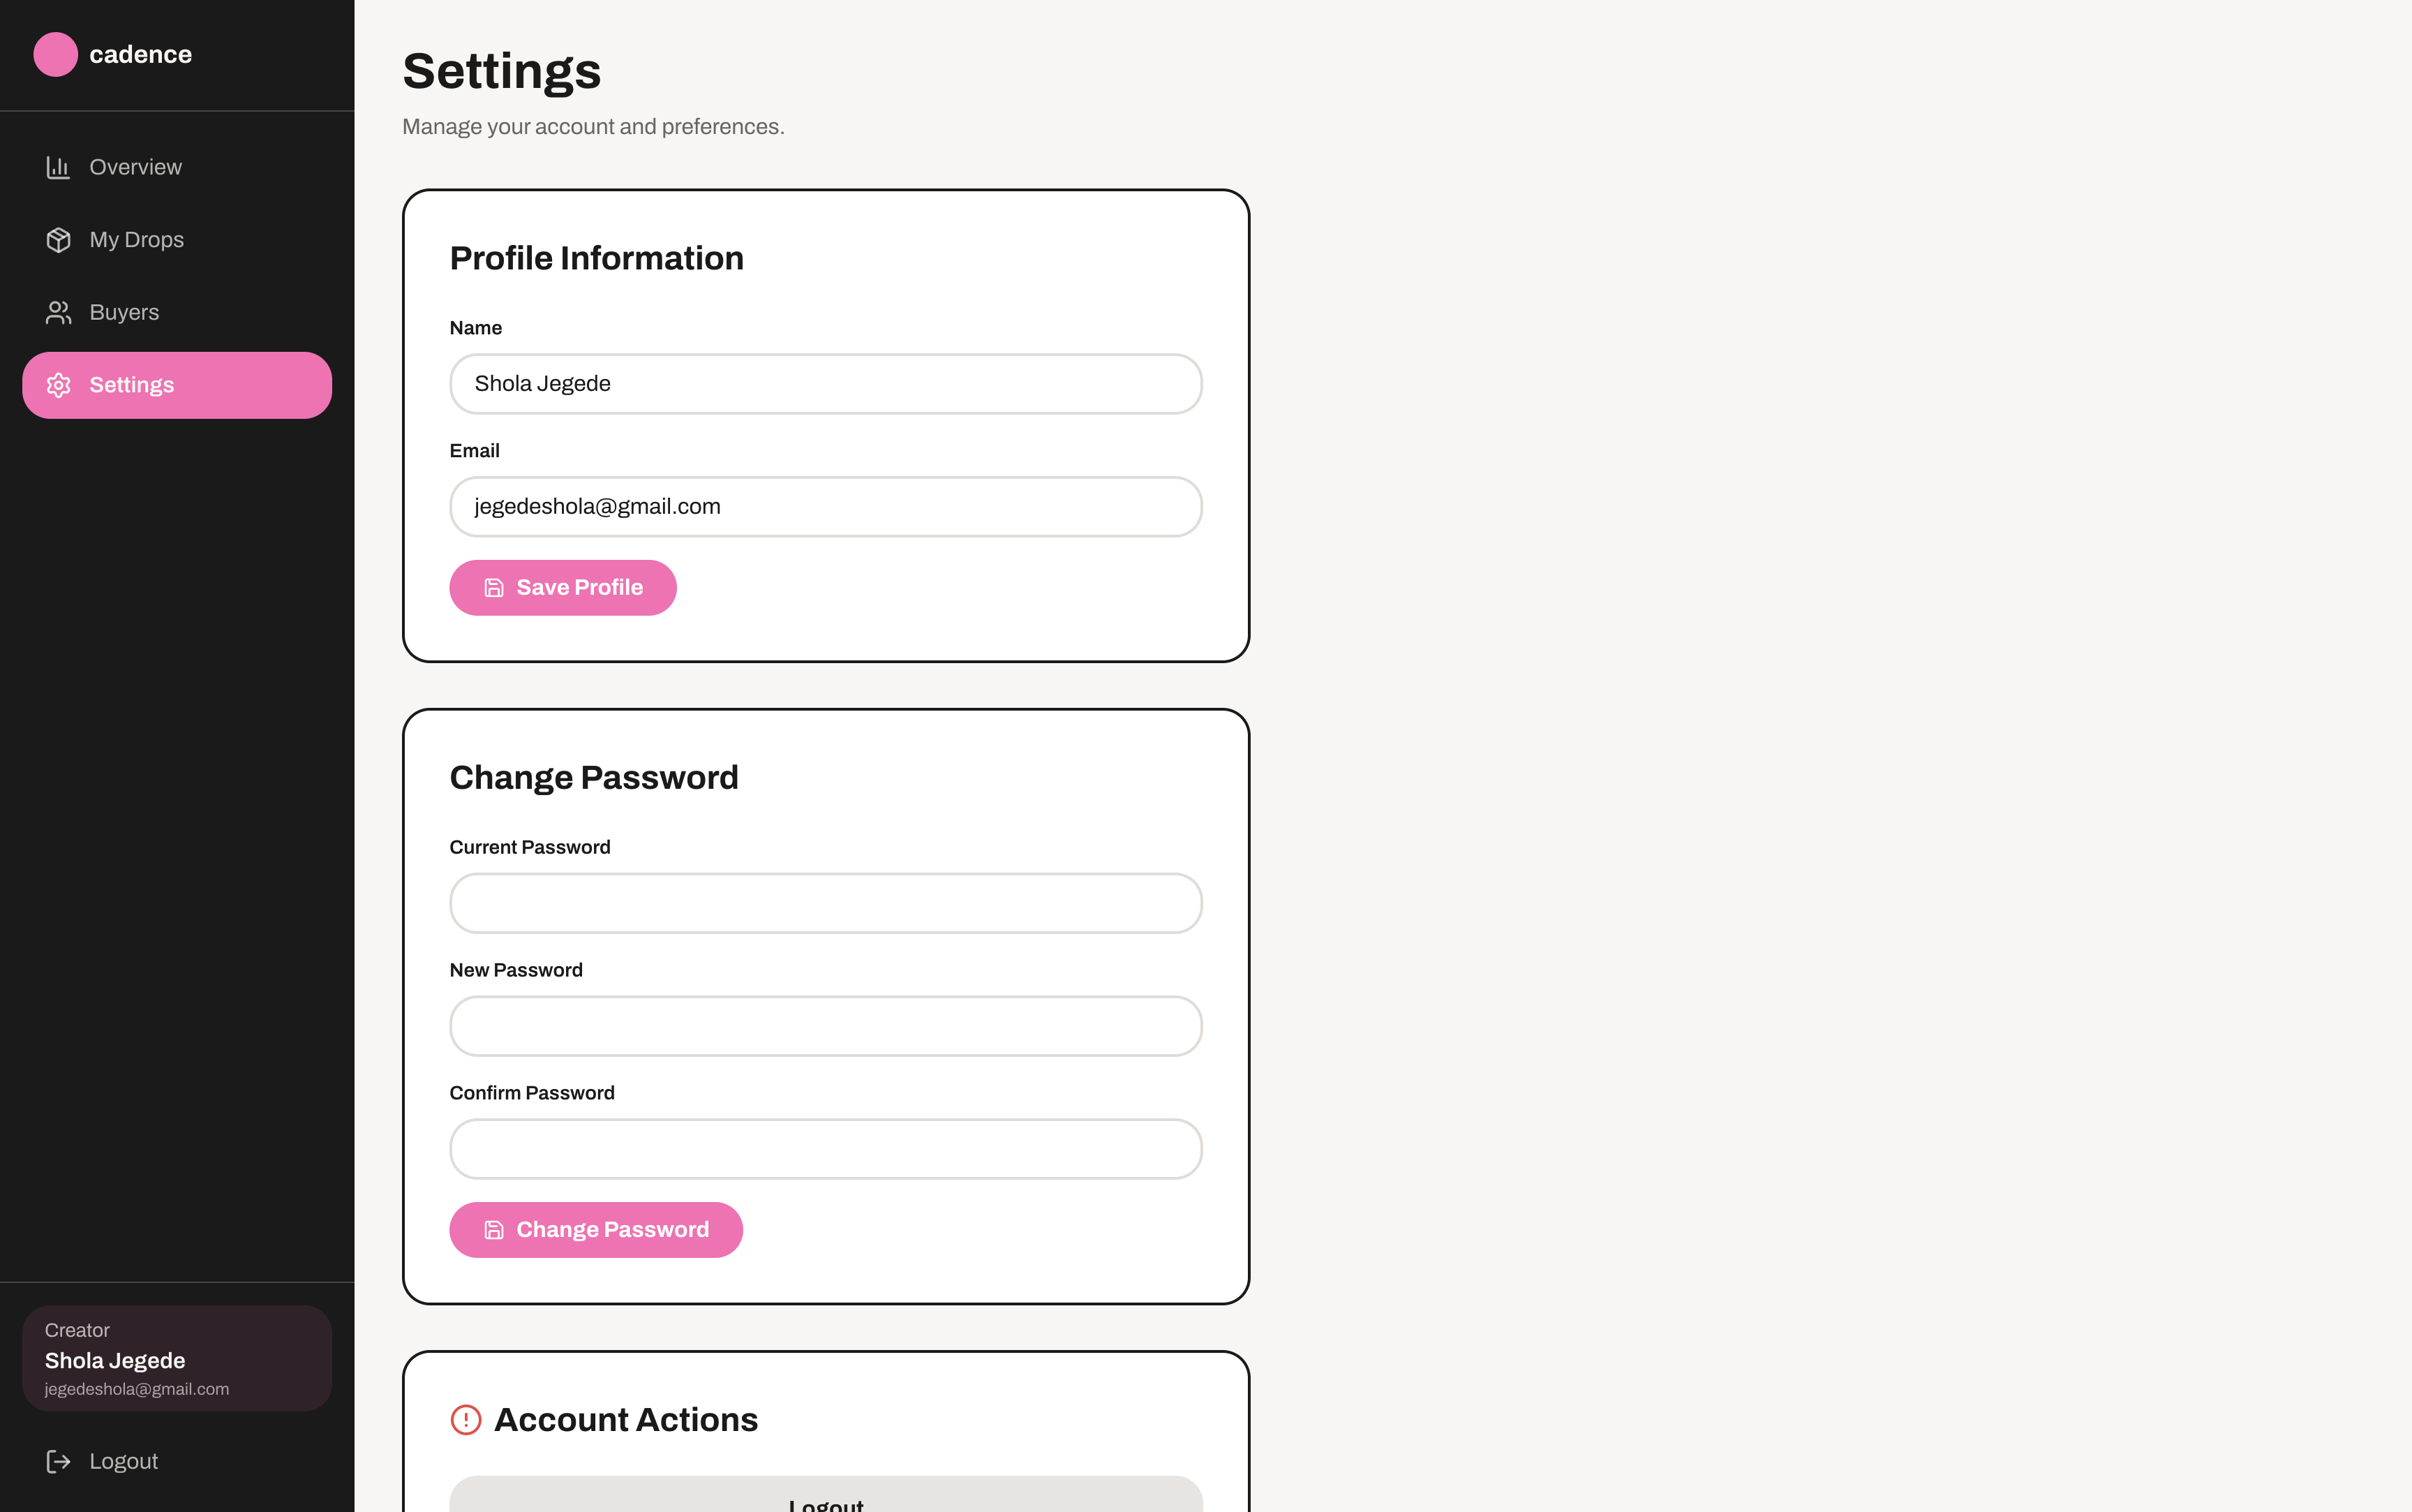Click the New Password input box
Viewport: 2412px width, 1512px height.
coord(826,1026)
